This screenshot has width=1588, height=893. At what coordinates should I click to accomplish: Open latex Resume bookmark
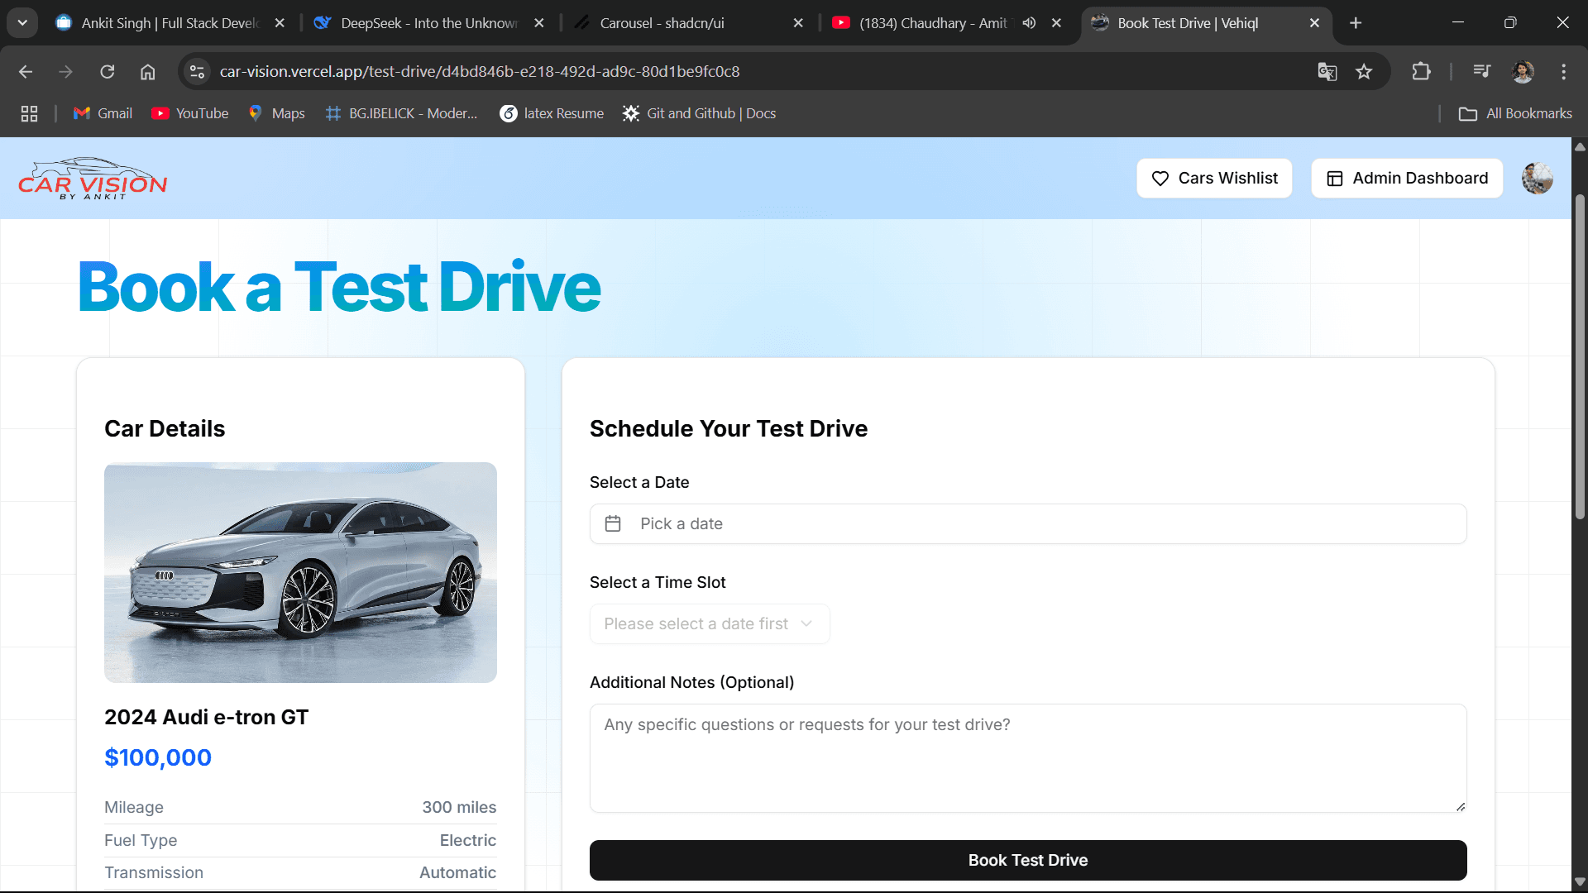[x=552, y=113]
